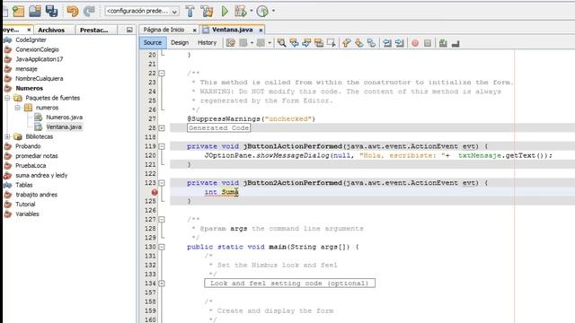Image resolution: width=575 pixels, height=323 pixels.
Task: Click Stop Macro Recording icon
Action: click(428, 43)
